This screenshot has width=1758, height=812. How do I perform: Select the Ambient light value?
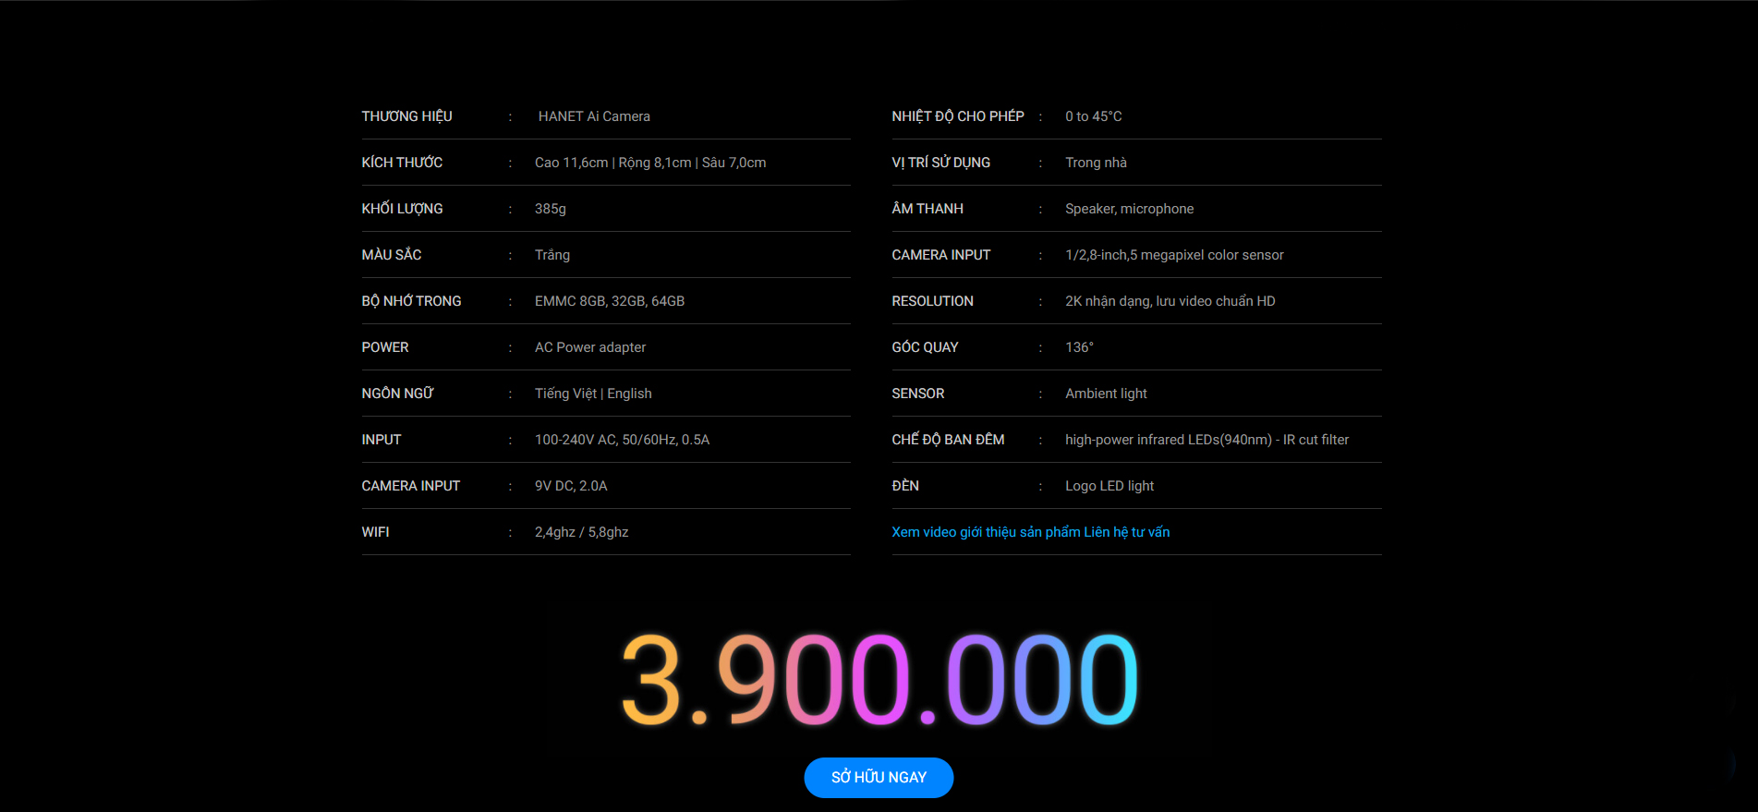pos(1107,394)
